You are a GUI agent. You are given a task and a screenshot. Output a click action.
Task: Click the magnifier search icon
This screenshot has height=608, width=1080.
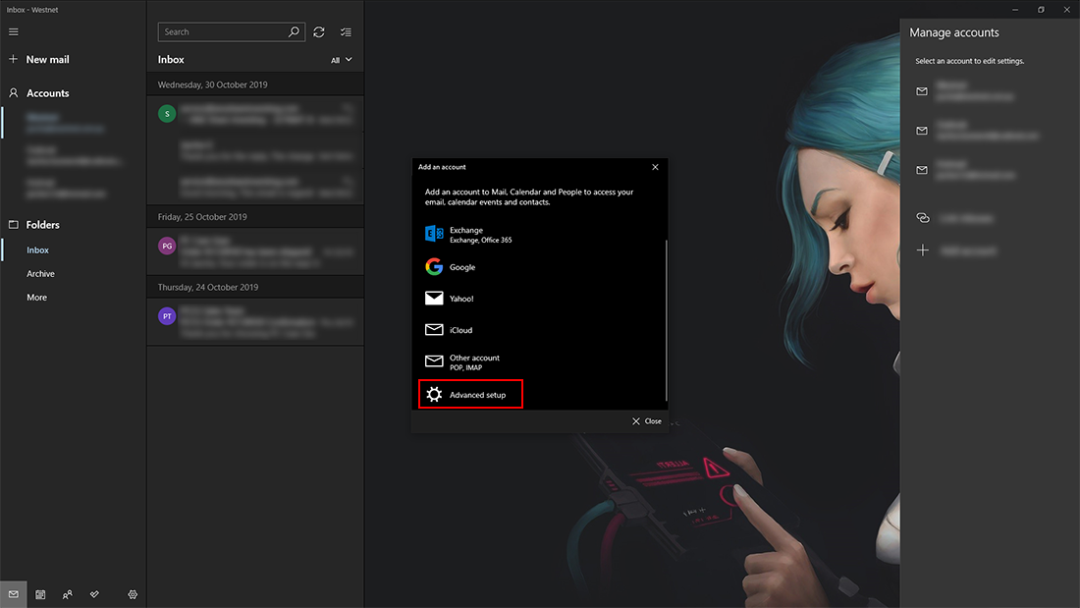click(294, 31)
